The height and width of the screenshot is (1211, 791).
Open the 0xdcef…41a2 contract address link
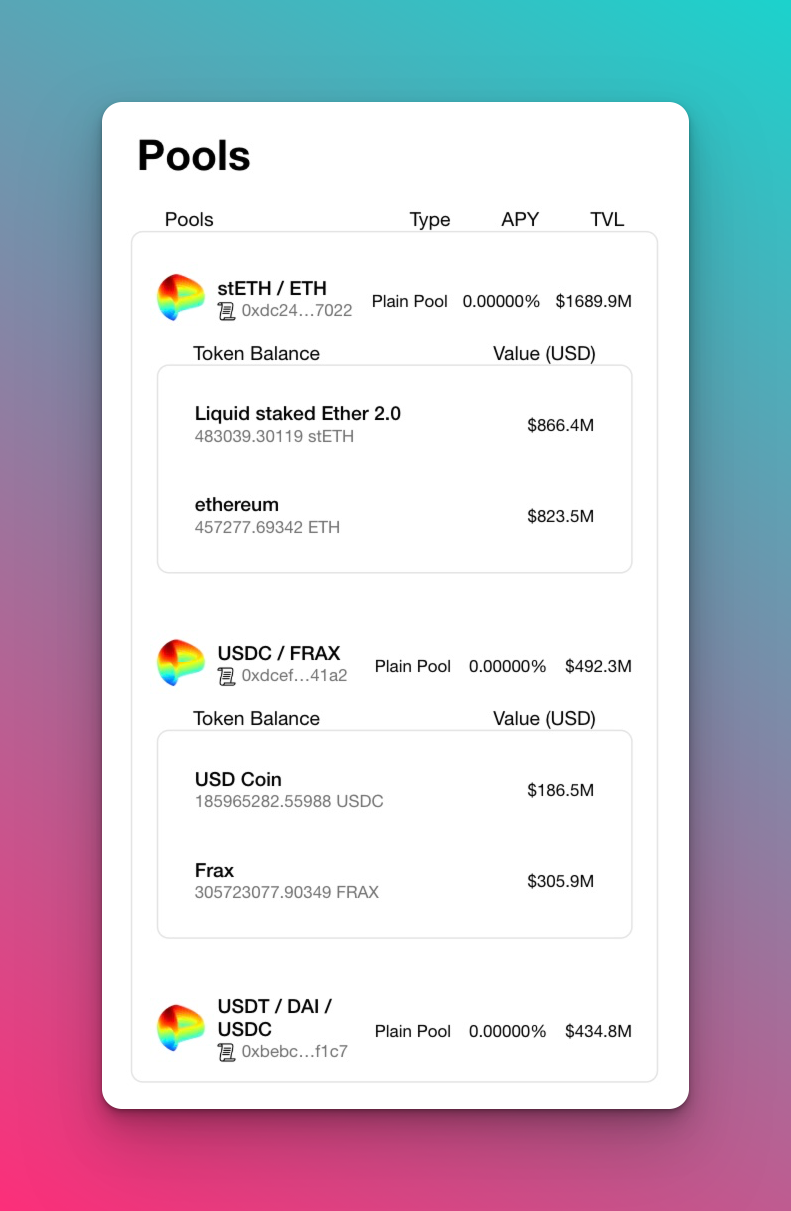click(x=294, y=675)
